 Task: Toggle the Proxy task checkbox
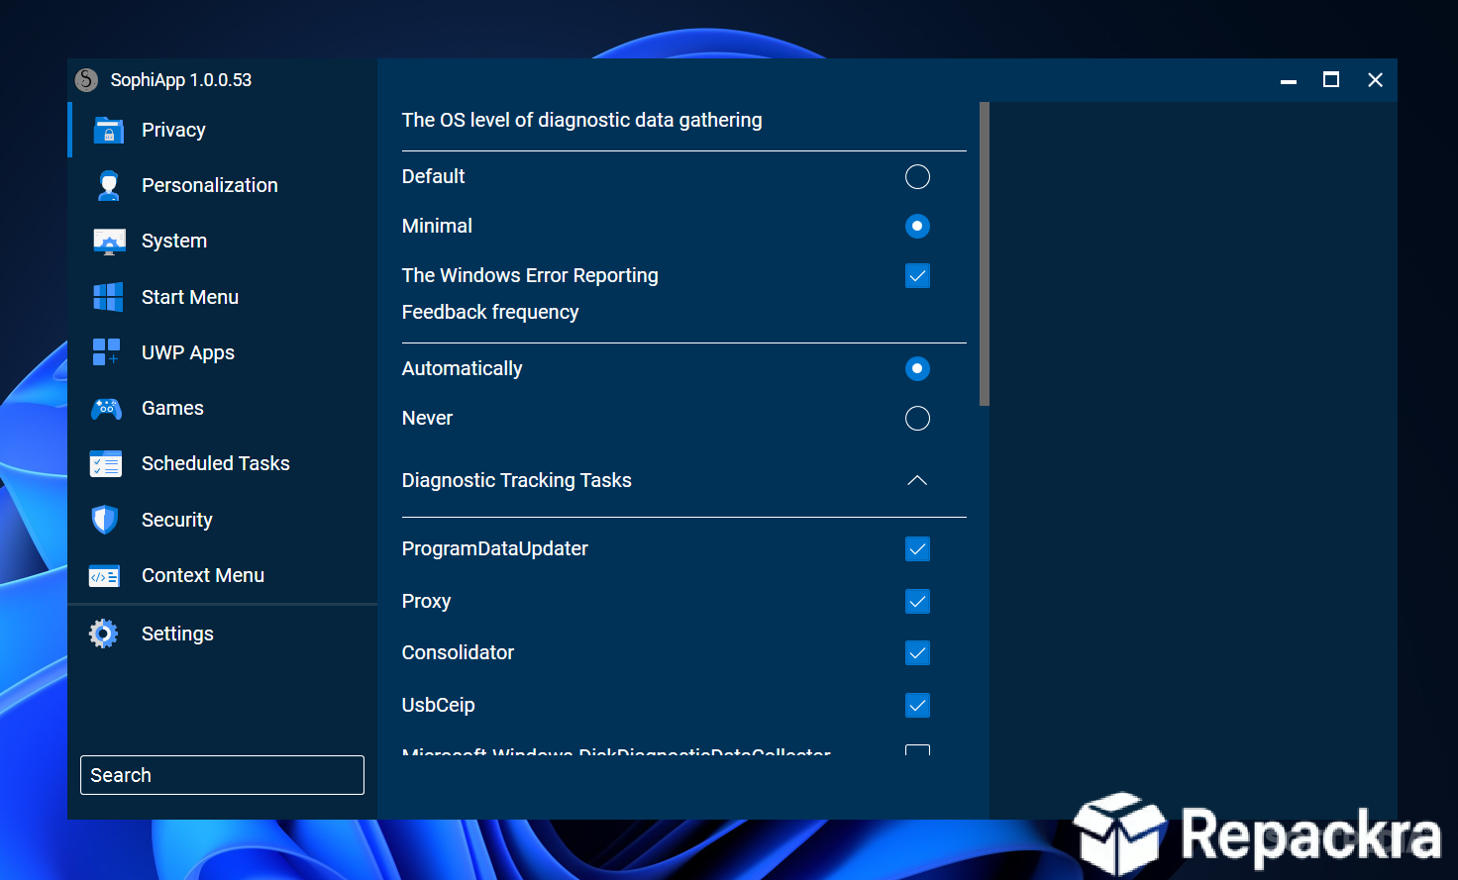[918, 602]
